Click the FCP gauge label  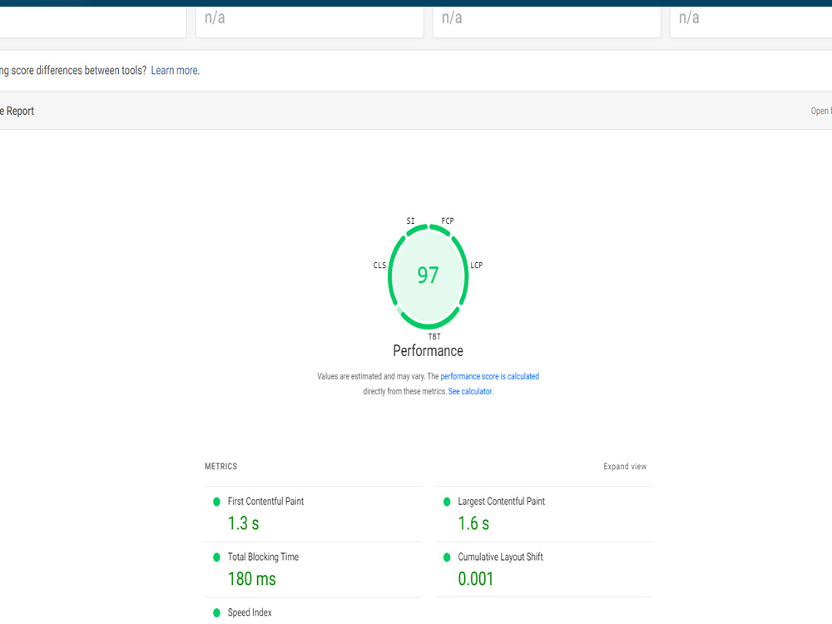coord(448,220)
